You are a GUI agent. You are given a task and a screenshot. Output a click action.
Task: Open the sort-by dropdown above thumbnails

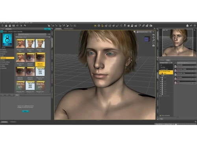[x=33, y=37]
